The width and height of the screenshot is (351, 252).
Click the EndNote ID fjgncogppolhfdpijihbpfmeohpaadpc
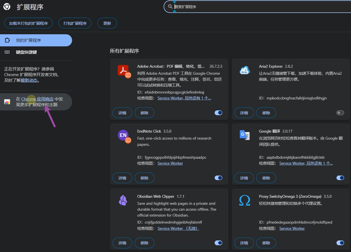click(175, 157)
